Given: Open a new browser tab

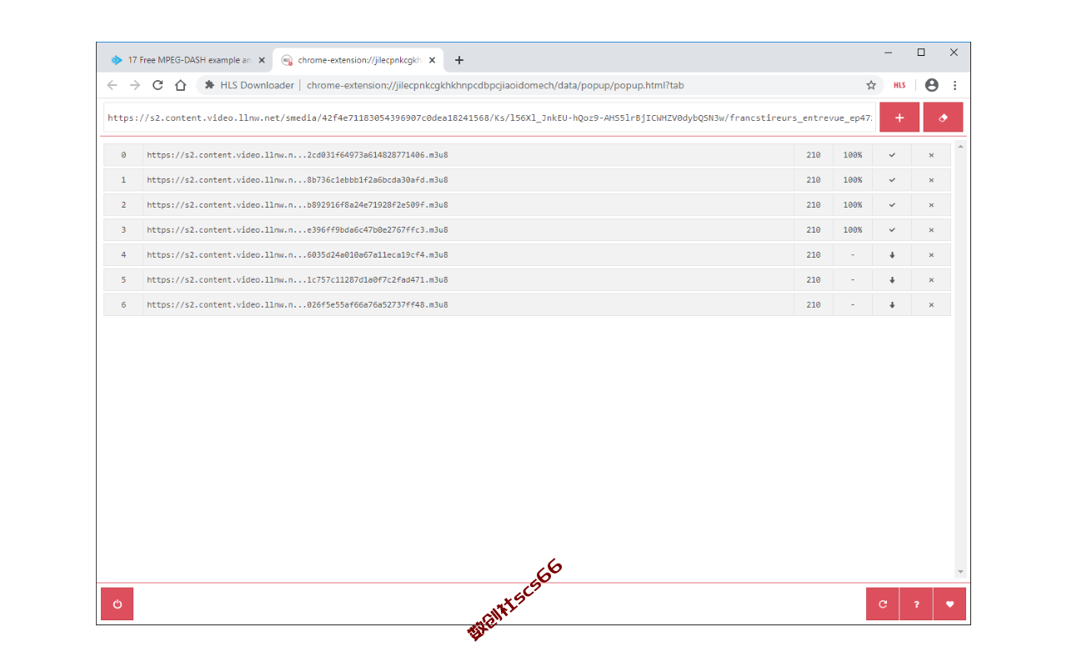Looking at the screenshot, I should [459, 60].
